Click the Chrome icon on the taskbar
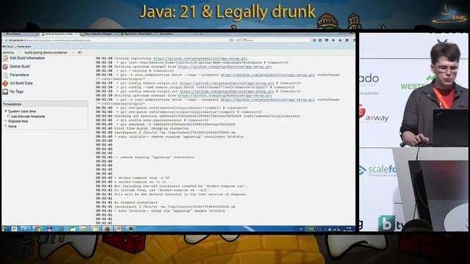This screenshot has width=470, height=264. tap(37, 229)
